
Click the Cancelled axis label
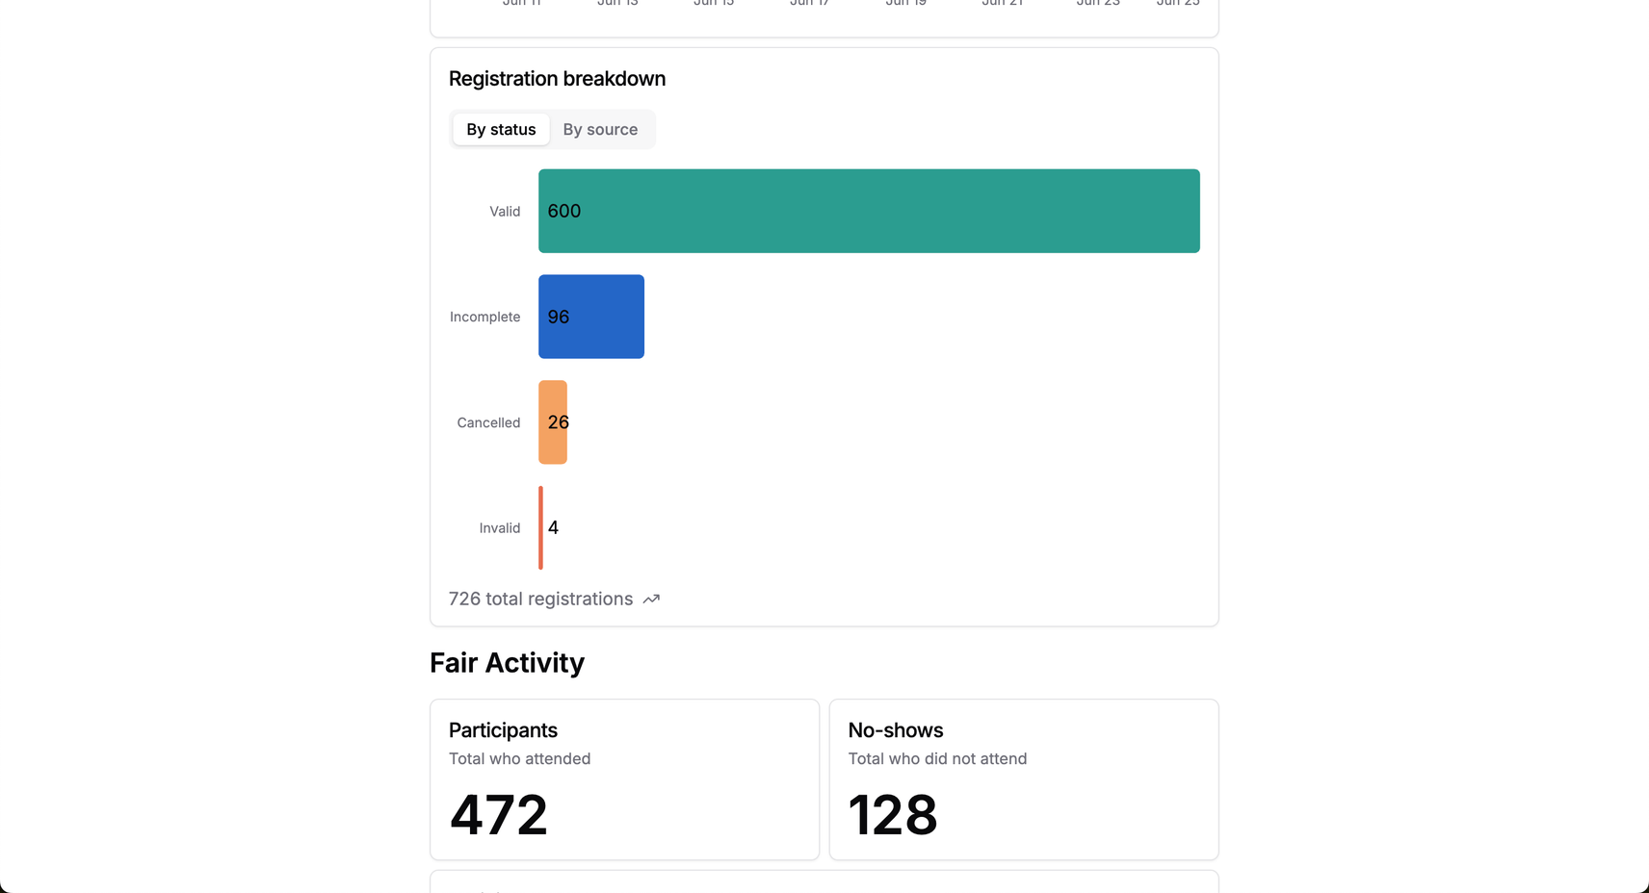[488, 423]
